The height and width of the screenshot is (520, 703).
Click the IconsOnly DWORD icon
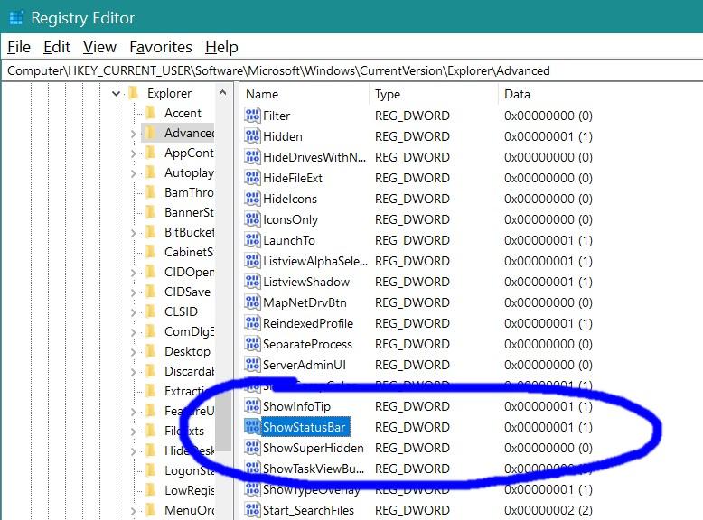[252, 219]
